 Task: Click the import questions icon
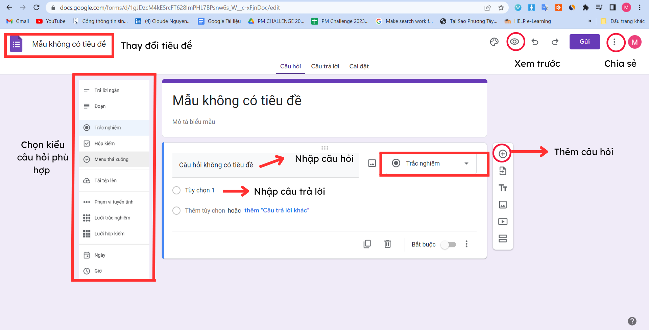[x=503, y=171]
